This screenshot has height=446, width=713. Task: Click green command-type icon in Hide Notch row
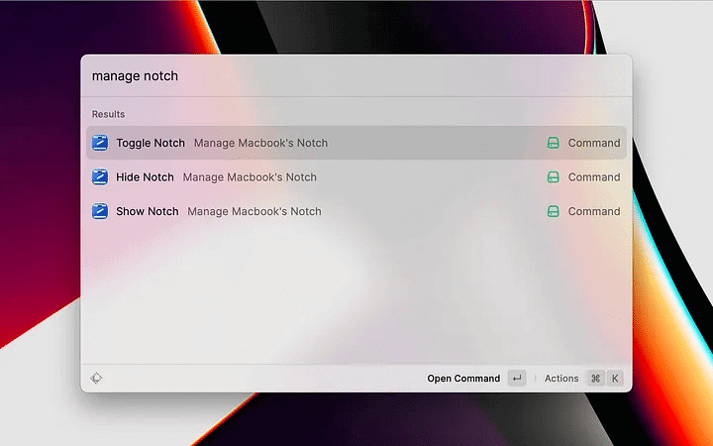[x=554, y=177]
